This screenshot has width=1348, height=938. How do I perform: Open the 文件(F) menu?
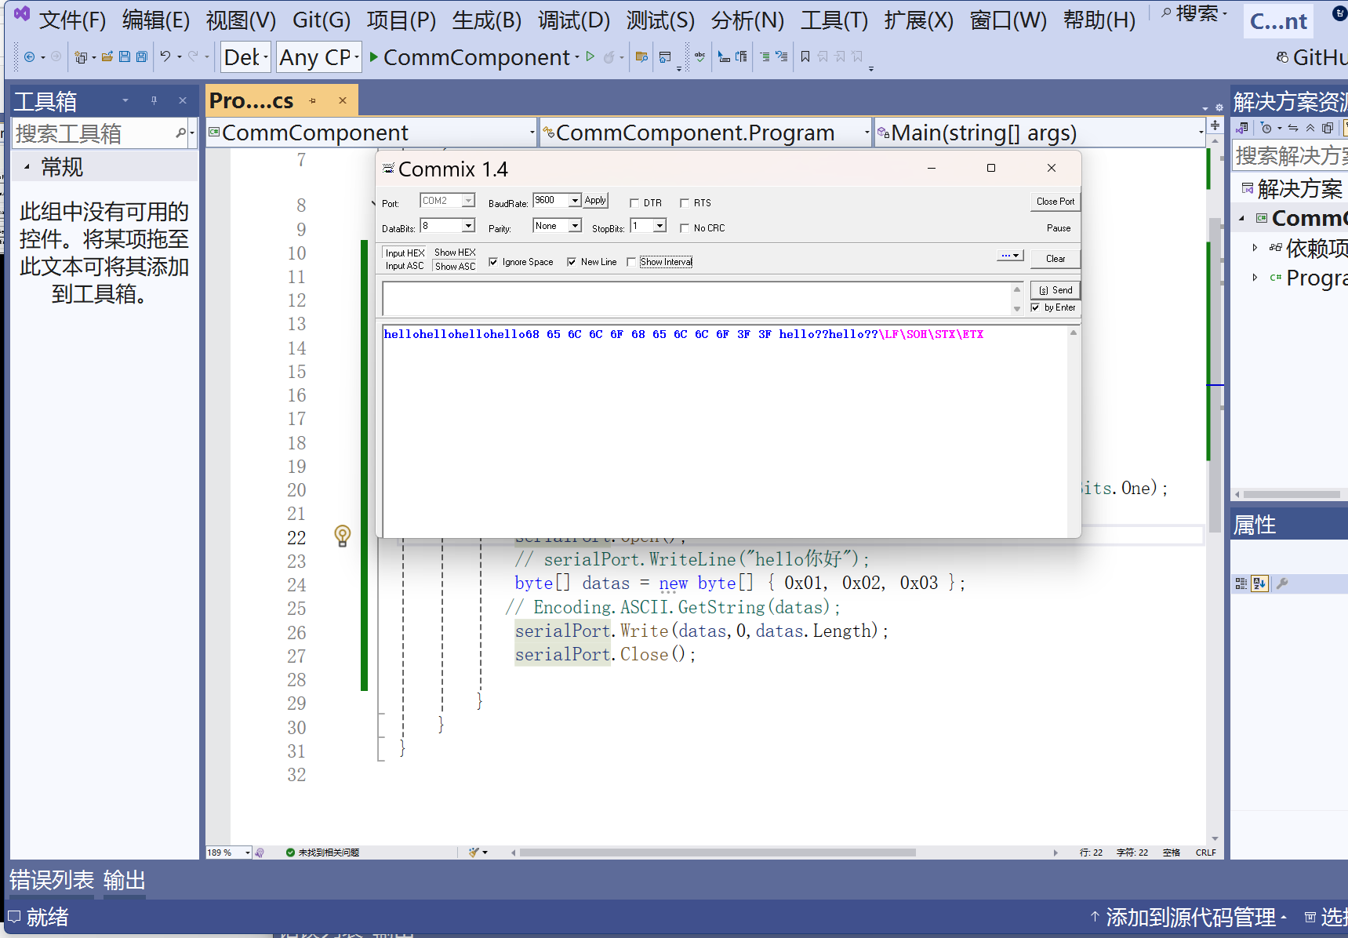pyautogui.click(x=72, y=20)
